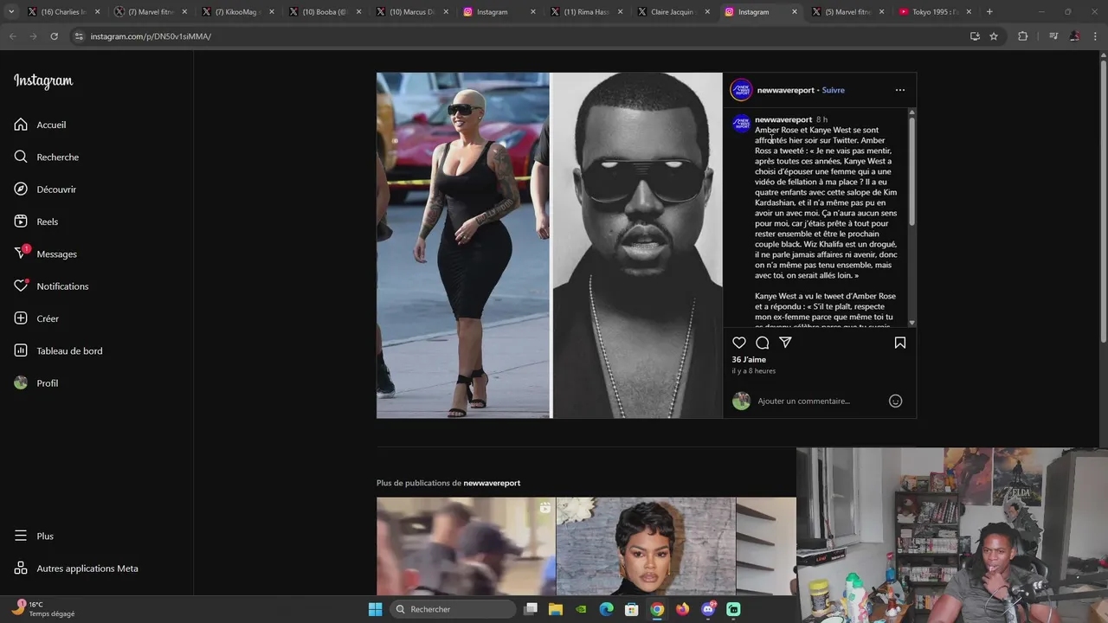Open Découvrir compass icon in sidebar
1108x623 pixels.
[x=21, y=189]
